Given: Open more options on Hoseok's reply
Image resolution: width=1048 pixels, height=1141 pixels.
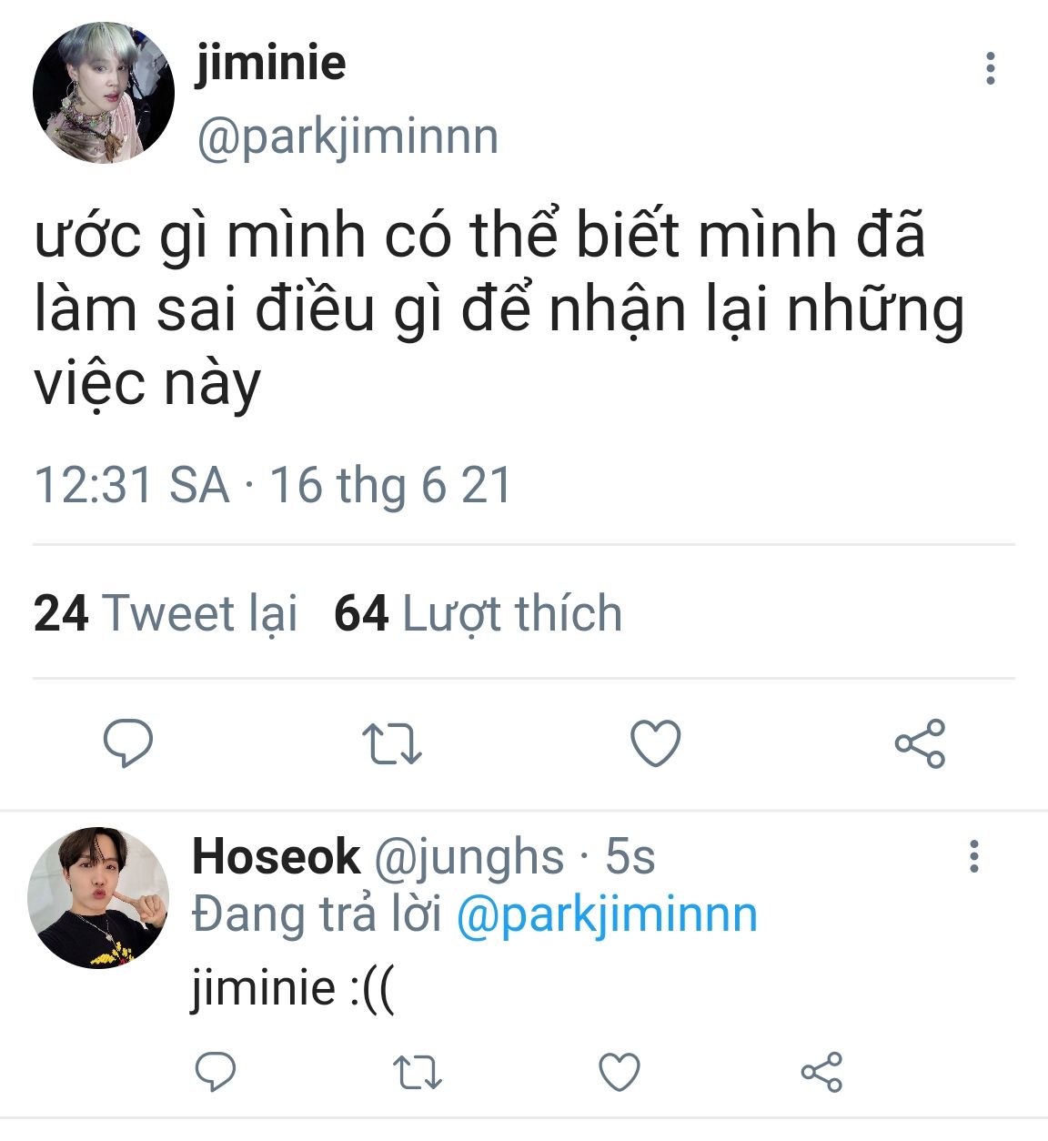Looking at the screenshot, I should tap(973, 856).
